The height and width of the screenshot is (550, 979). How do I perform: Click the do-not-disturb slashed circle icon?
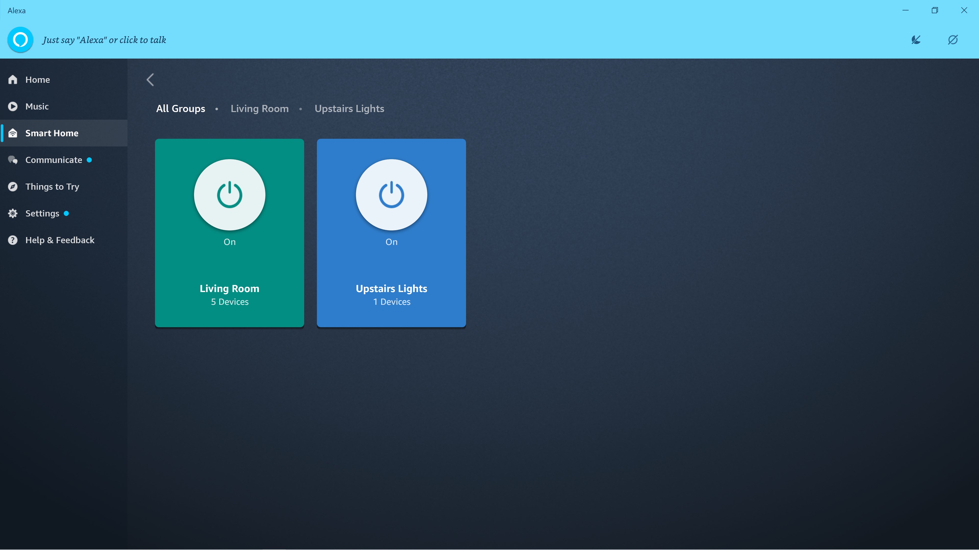(x=953, y=40)
